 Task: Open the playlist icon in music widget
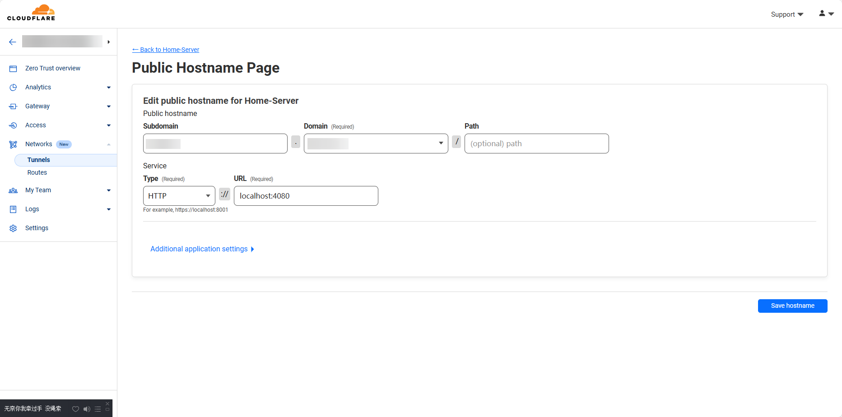(98, 409)
